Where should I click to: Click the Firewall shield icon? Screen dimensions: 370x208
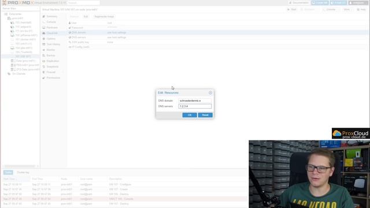[x=44, y=72]
